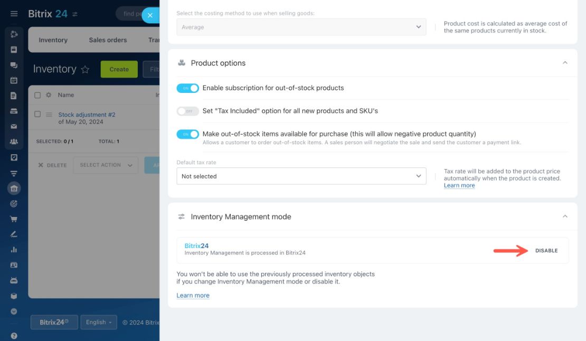This screenshot has width=586, height=341.
Task: Open the English language selector
Action: coord(99,322)
